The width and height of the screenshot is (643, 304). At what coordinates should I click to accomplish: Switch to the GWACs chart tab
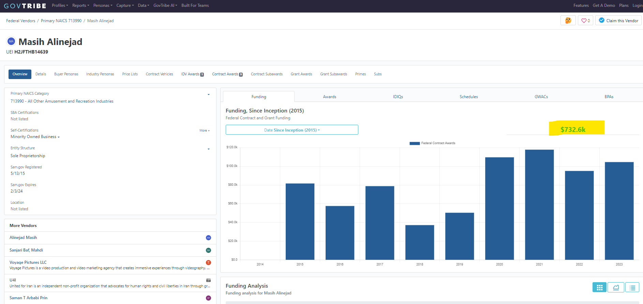pos(541,97)
